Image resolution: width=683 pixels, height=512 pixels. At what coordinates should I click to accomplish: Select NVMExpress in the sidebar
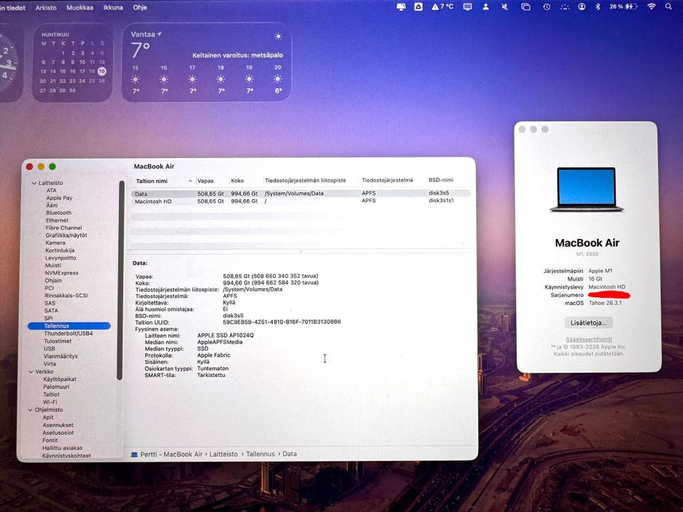point(61,273)
